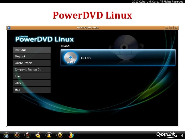Click the DVD disc icon beside TRANS

71,58
